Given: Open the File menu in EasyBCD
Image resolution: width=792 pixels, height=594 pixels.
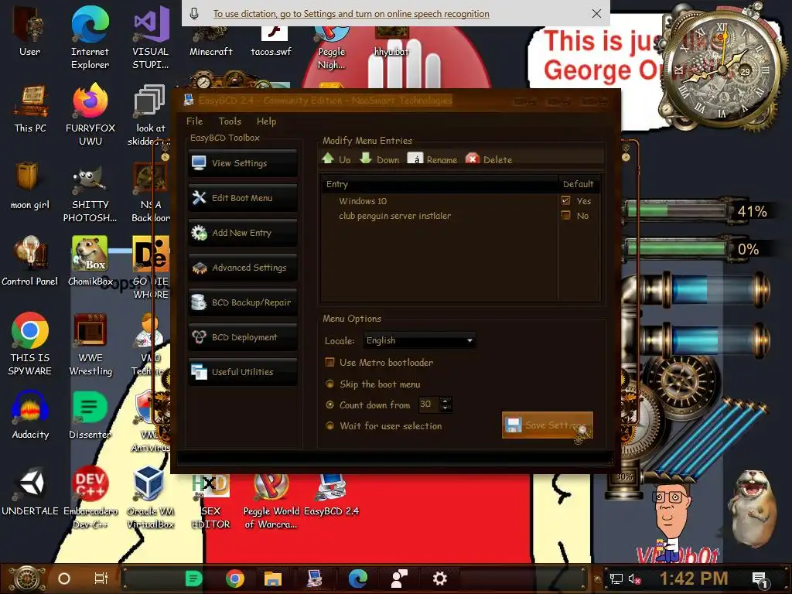Looking at the screenshot, I should [194, 121].
